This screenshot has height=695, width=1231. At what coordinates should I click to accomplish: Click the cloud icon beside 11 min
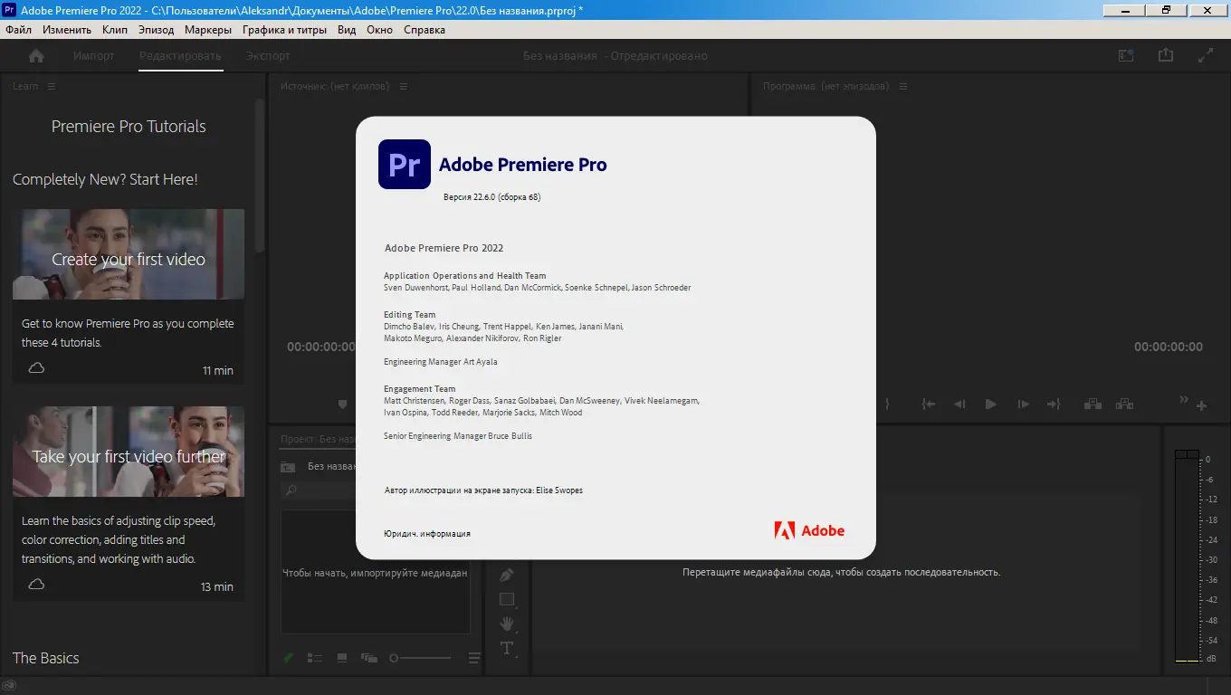[36, 368]
